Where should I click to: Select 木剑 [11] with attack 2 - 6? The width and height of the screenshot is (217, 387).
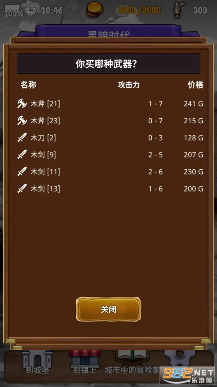coord(110,172)
